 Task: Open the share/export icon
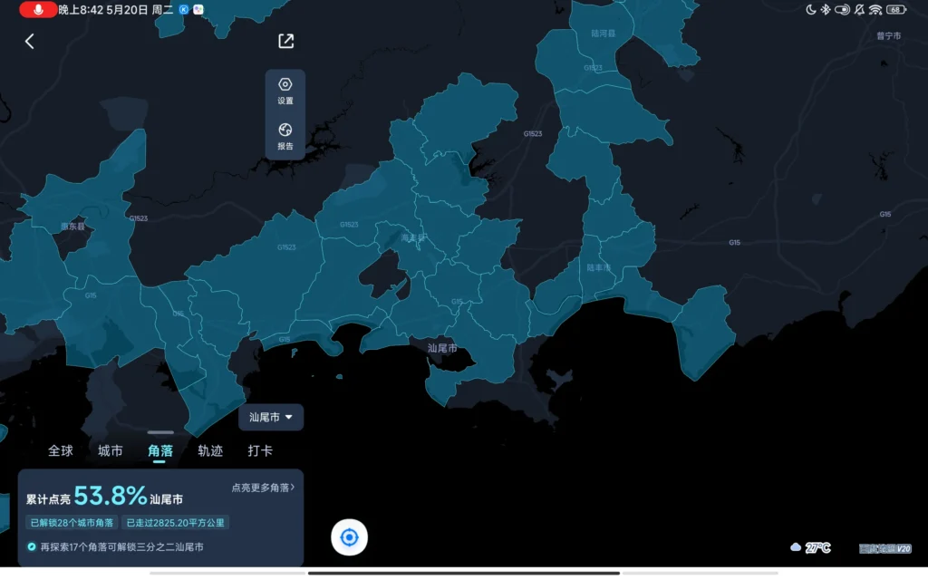[x=285, y=41]
